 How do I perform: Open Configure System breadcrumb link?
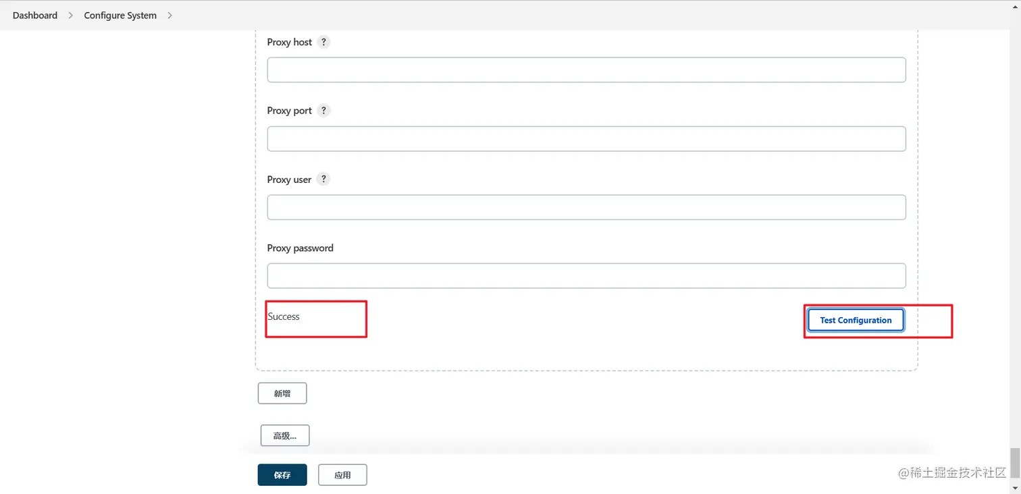click(120, 16)
